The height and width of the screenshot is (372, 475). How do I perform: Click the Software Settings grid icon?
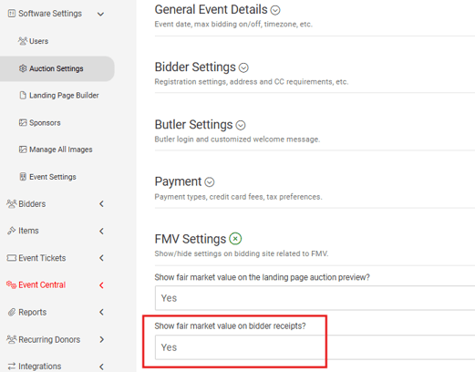pyautogui.click(x=12, y=14)
